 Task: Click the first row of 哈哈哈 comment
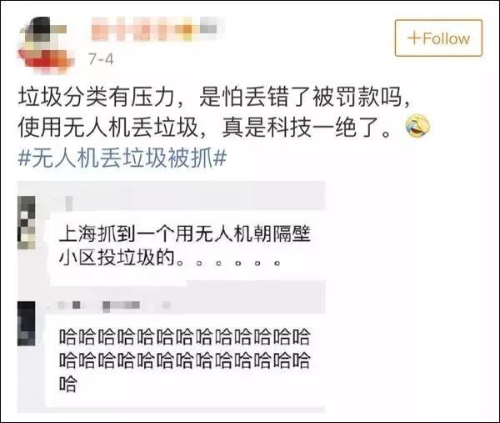click(185, 337)
